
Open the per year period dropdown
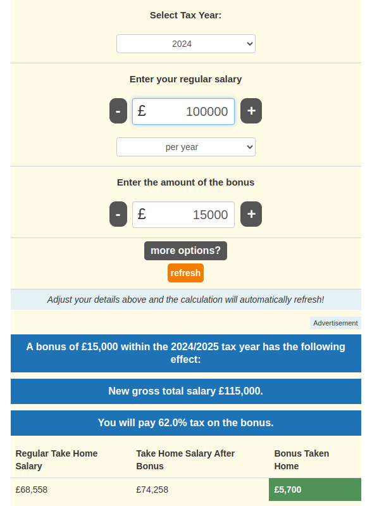(x=186, y=147)
